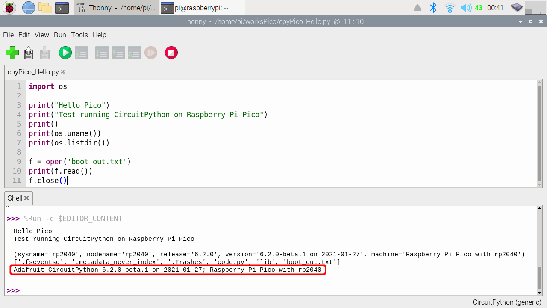Maximize the Thonny window
Viewport: 547px width, 308px height.
coord(531,21)
